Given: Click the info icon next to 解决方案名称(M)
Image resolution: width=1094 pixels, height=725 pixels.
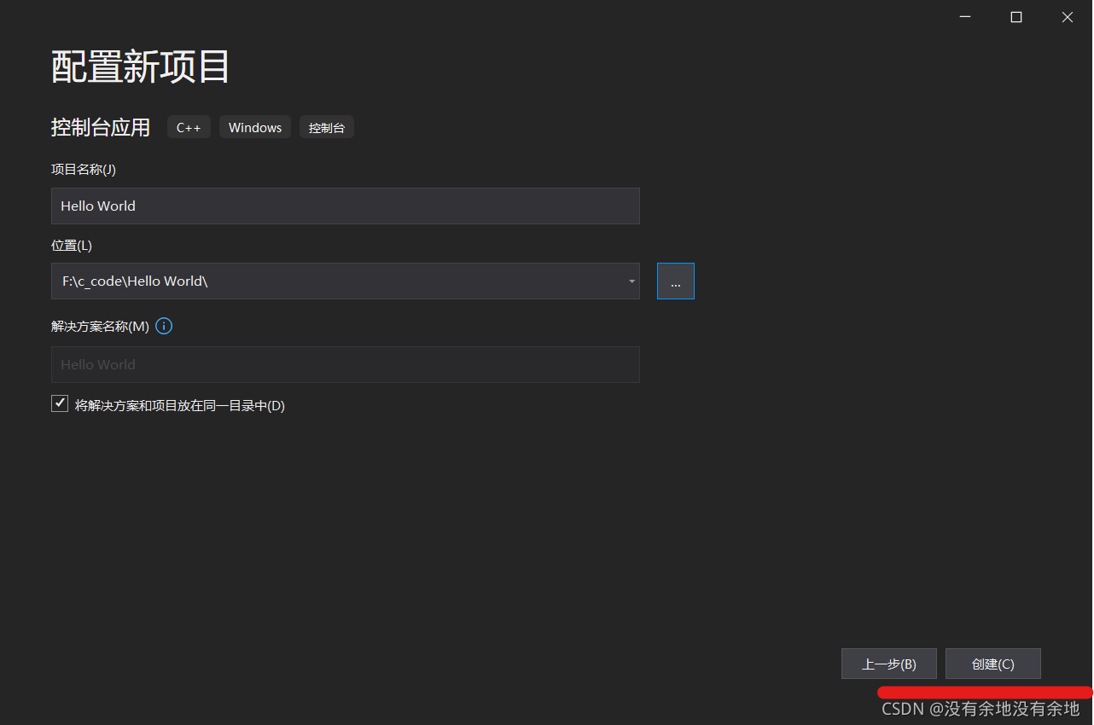Looking at the screenshot, I should (x=163, y=326).
